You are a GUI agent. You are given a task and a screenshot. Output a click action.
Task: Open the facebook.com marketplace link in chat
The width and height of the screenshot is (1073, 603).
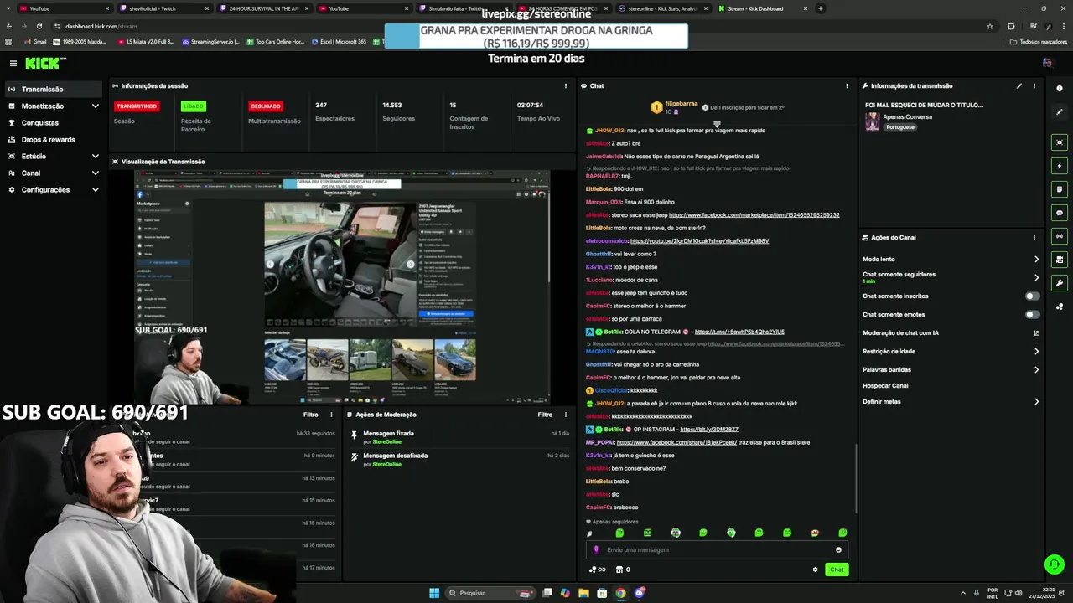point(754,215)
